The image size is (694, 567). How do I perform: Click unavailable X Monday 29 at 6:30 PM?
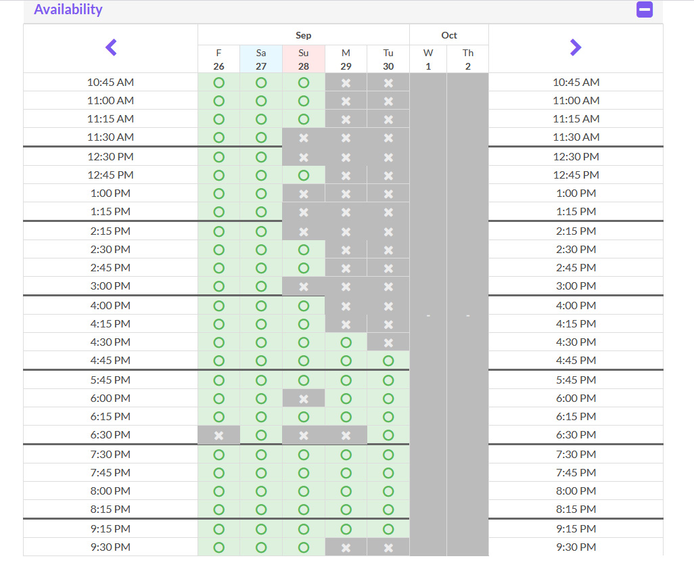tap(346, 435)
